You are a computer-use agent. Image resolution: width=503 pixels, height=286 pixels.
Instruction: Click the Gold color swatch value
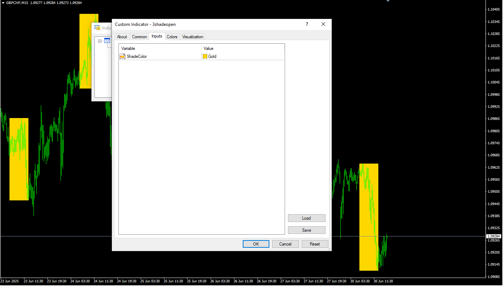[x=205, y=56]
